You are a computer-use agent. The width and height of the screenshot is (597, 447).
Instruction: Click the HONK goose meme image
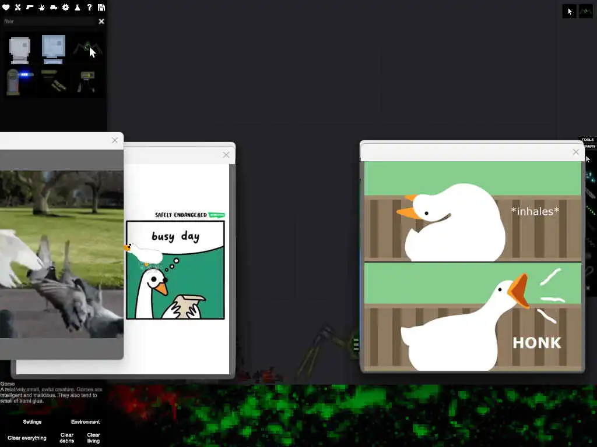point(472,266)
